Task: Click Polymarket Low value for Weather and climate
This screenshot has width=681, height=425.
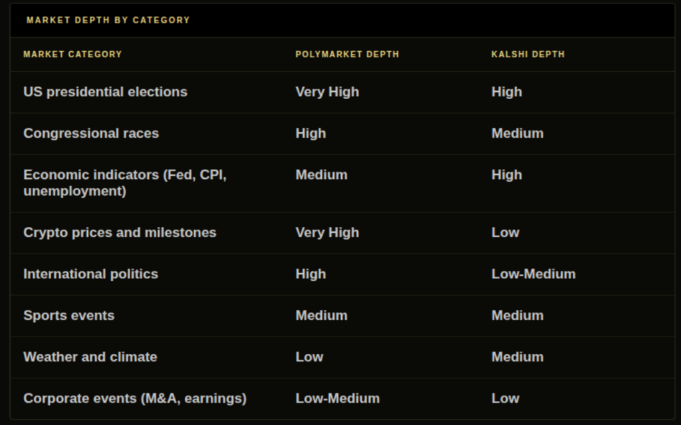Action: [309, 357]
